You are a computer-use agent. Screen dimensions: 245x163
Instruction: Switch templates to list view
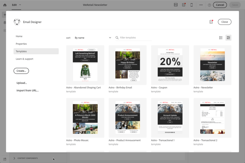coord(221,38)
